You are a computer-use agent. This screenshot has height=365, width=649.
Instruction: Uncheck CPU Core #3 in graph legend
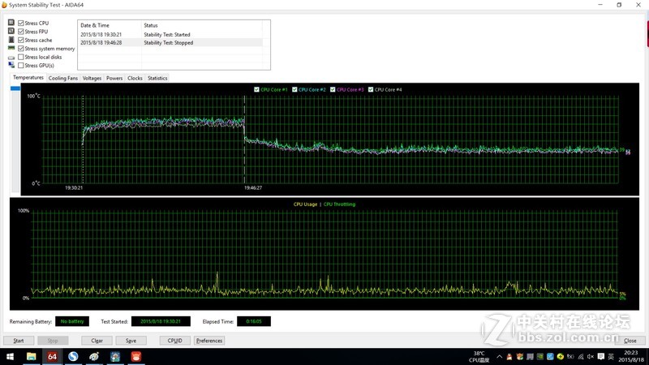pos(333,89)
